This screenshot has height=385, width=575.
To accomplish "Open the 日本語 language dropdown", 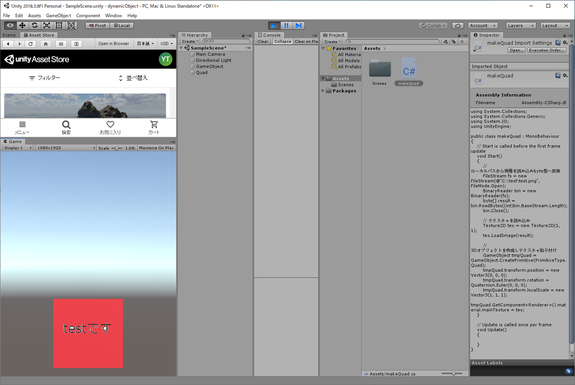I will tap(146, 44).
